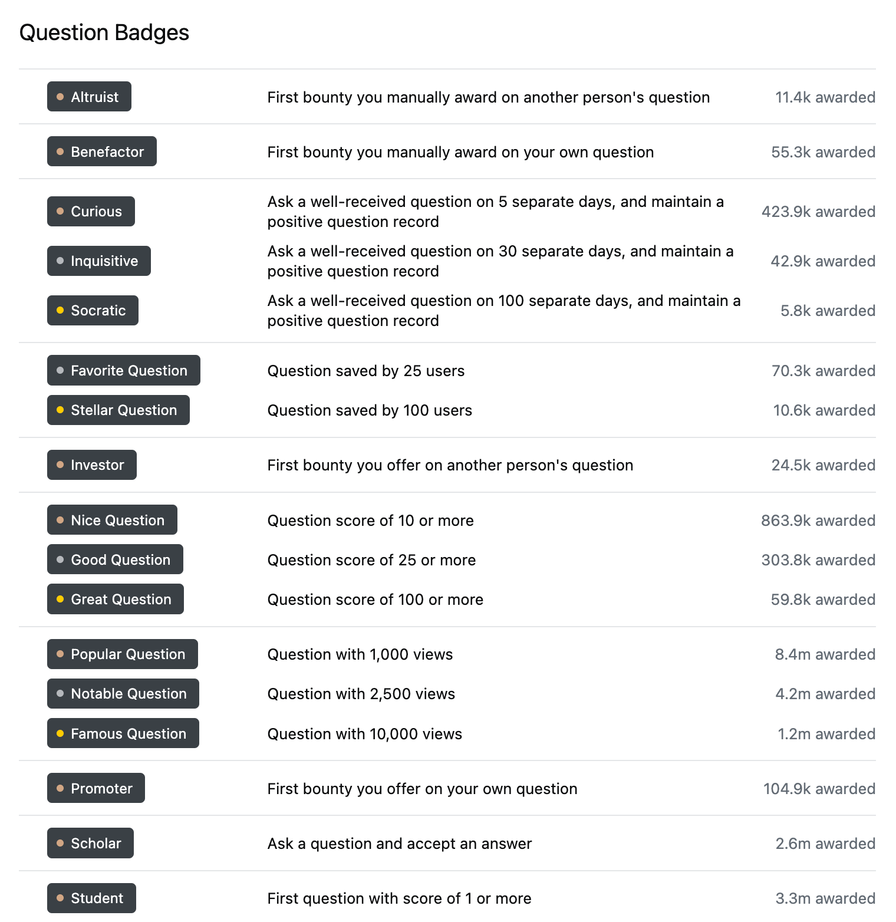Click the Favorite Question badge
The image size is (896, 922).
(123, 370)
